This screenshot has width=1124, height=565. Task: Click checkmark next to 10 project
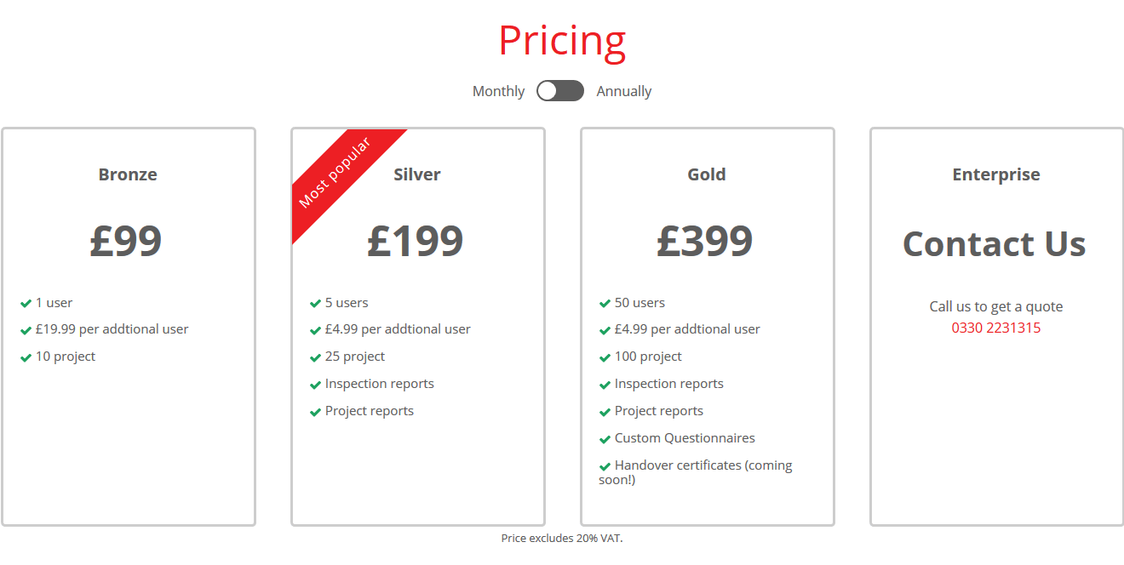coord(26,357)
